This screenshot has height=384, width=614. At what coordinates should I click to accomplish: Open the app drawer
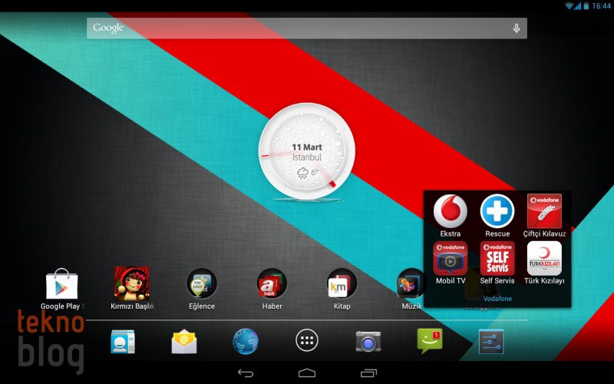[x=307, y=341]
